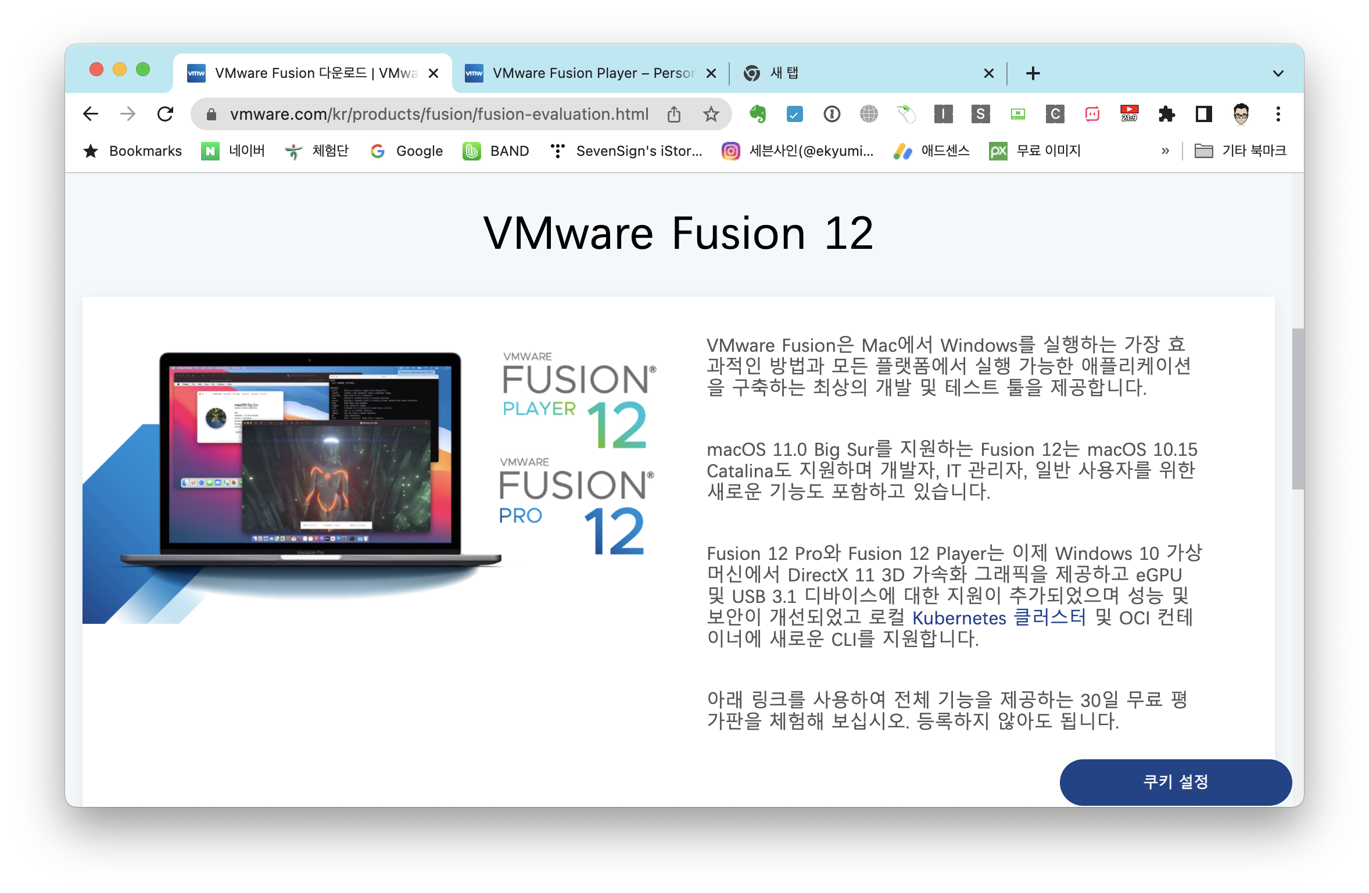Viewport: 1369px width, 893px height.
Task: Switch to the 새 탭 tab
Action: [x=860, y=73]
